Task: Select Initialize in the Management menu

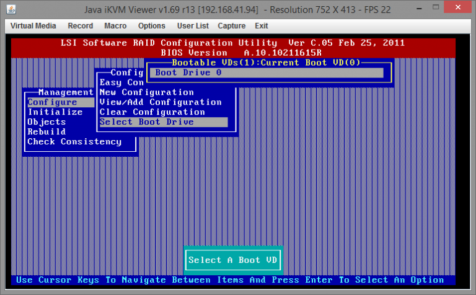Action: (x=55, y=112)
